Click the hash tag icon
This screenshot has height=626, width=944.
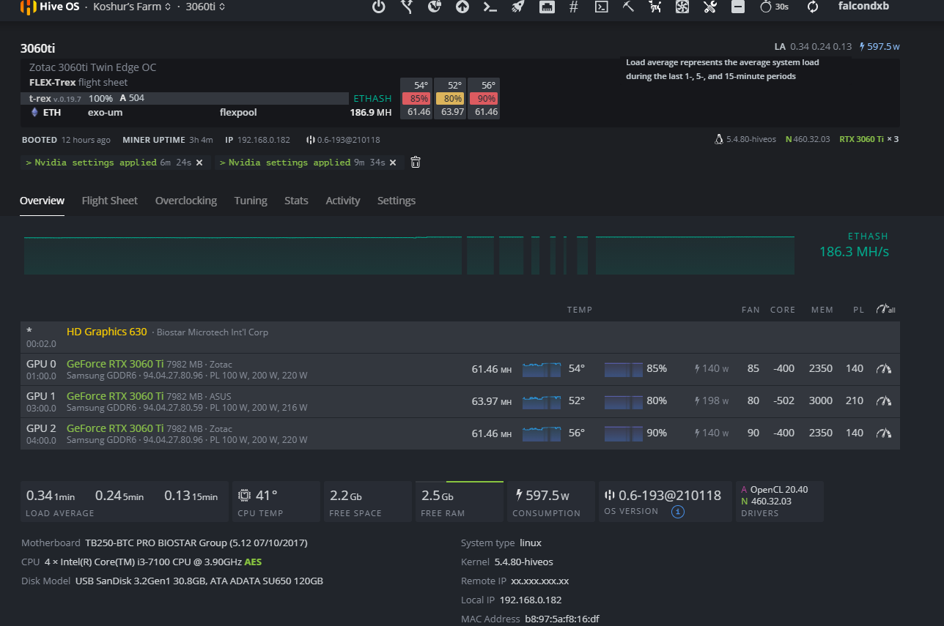(x=574, y=7)
